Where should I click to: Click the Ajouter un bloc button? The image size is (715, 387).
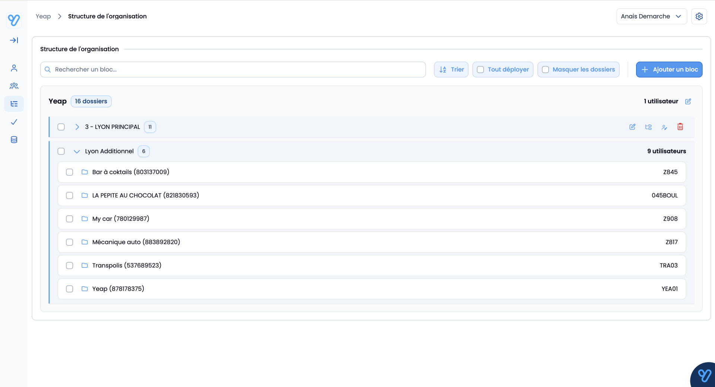point(669,70)
